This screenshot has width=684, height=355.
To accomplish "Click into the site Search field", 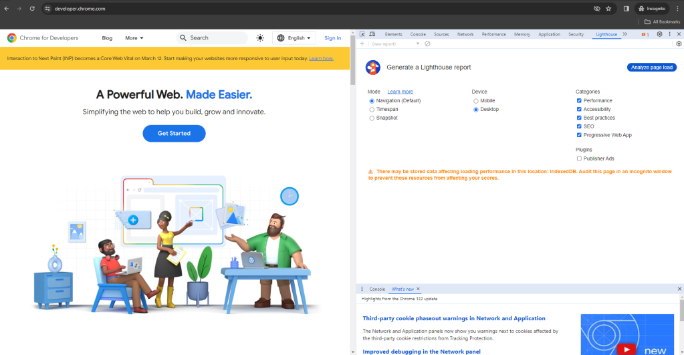I will click(x=212, y=38).
